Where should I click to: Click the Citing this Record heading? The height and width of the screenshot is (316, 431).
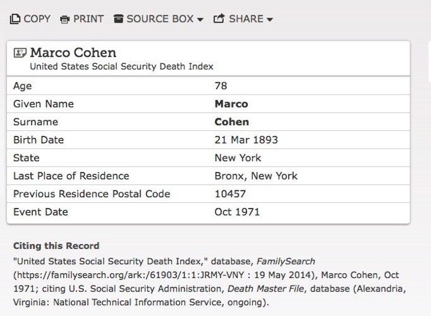pos(56,246)
